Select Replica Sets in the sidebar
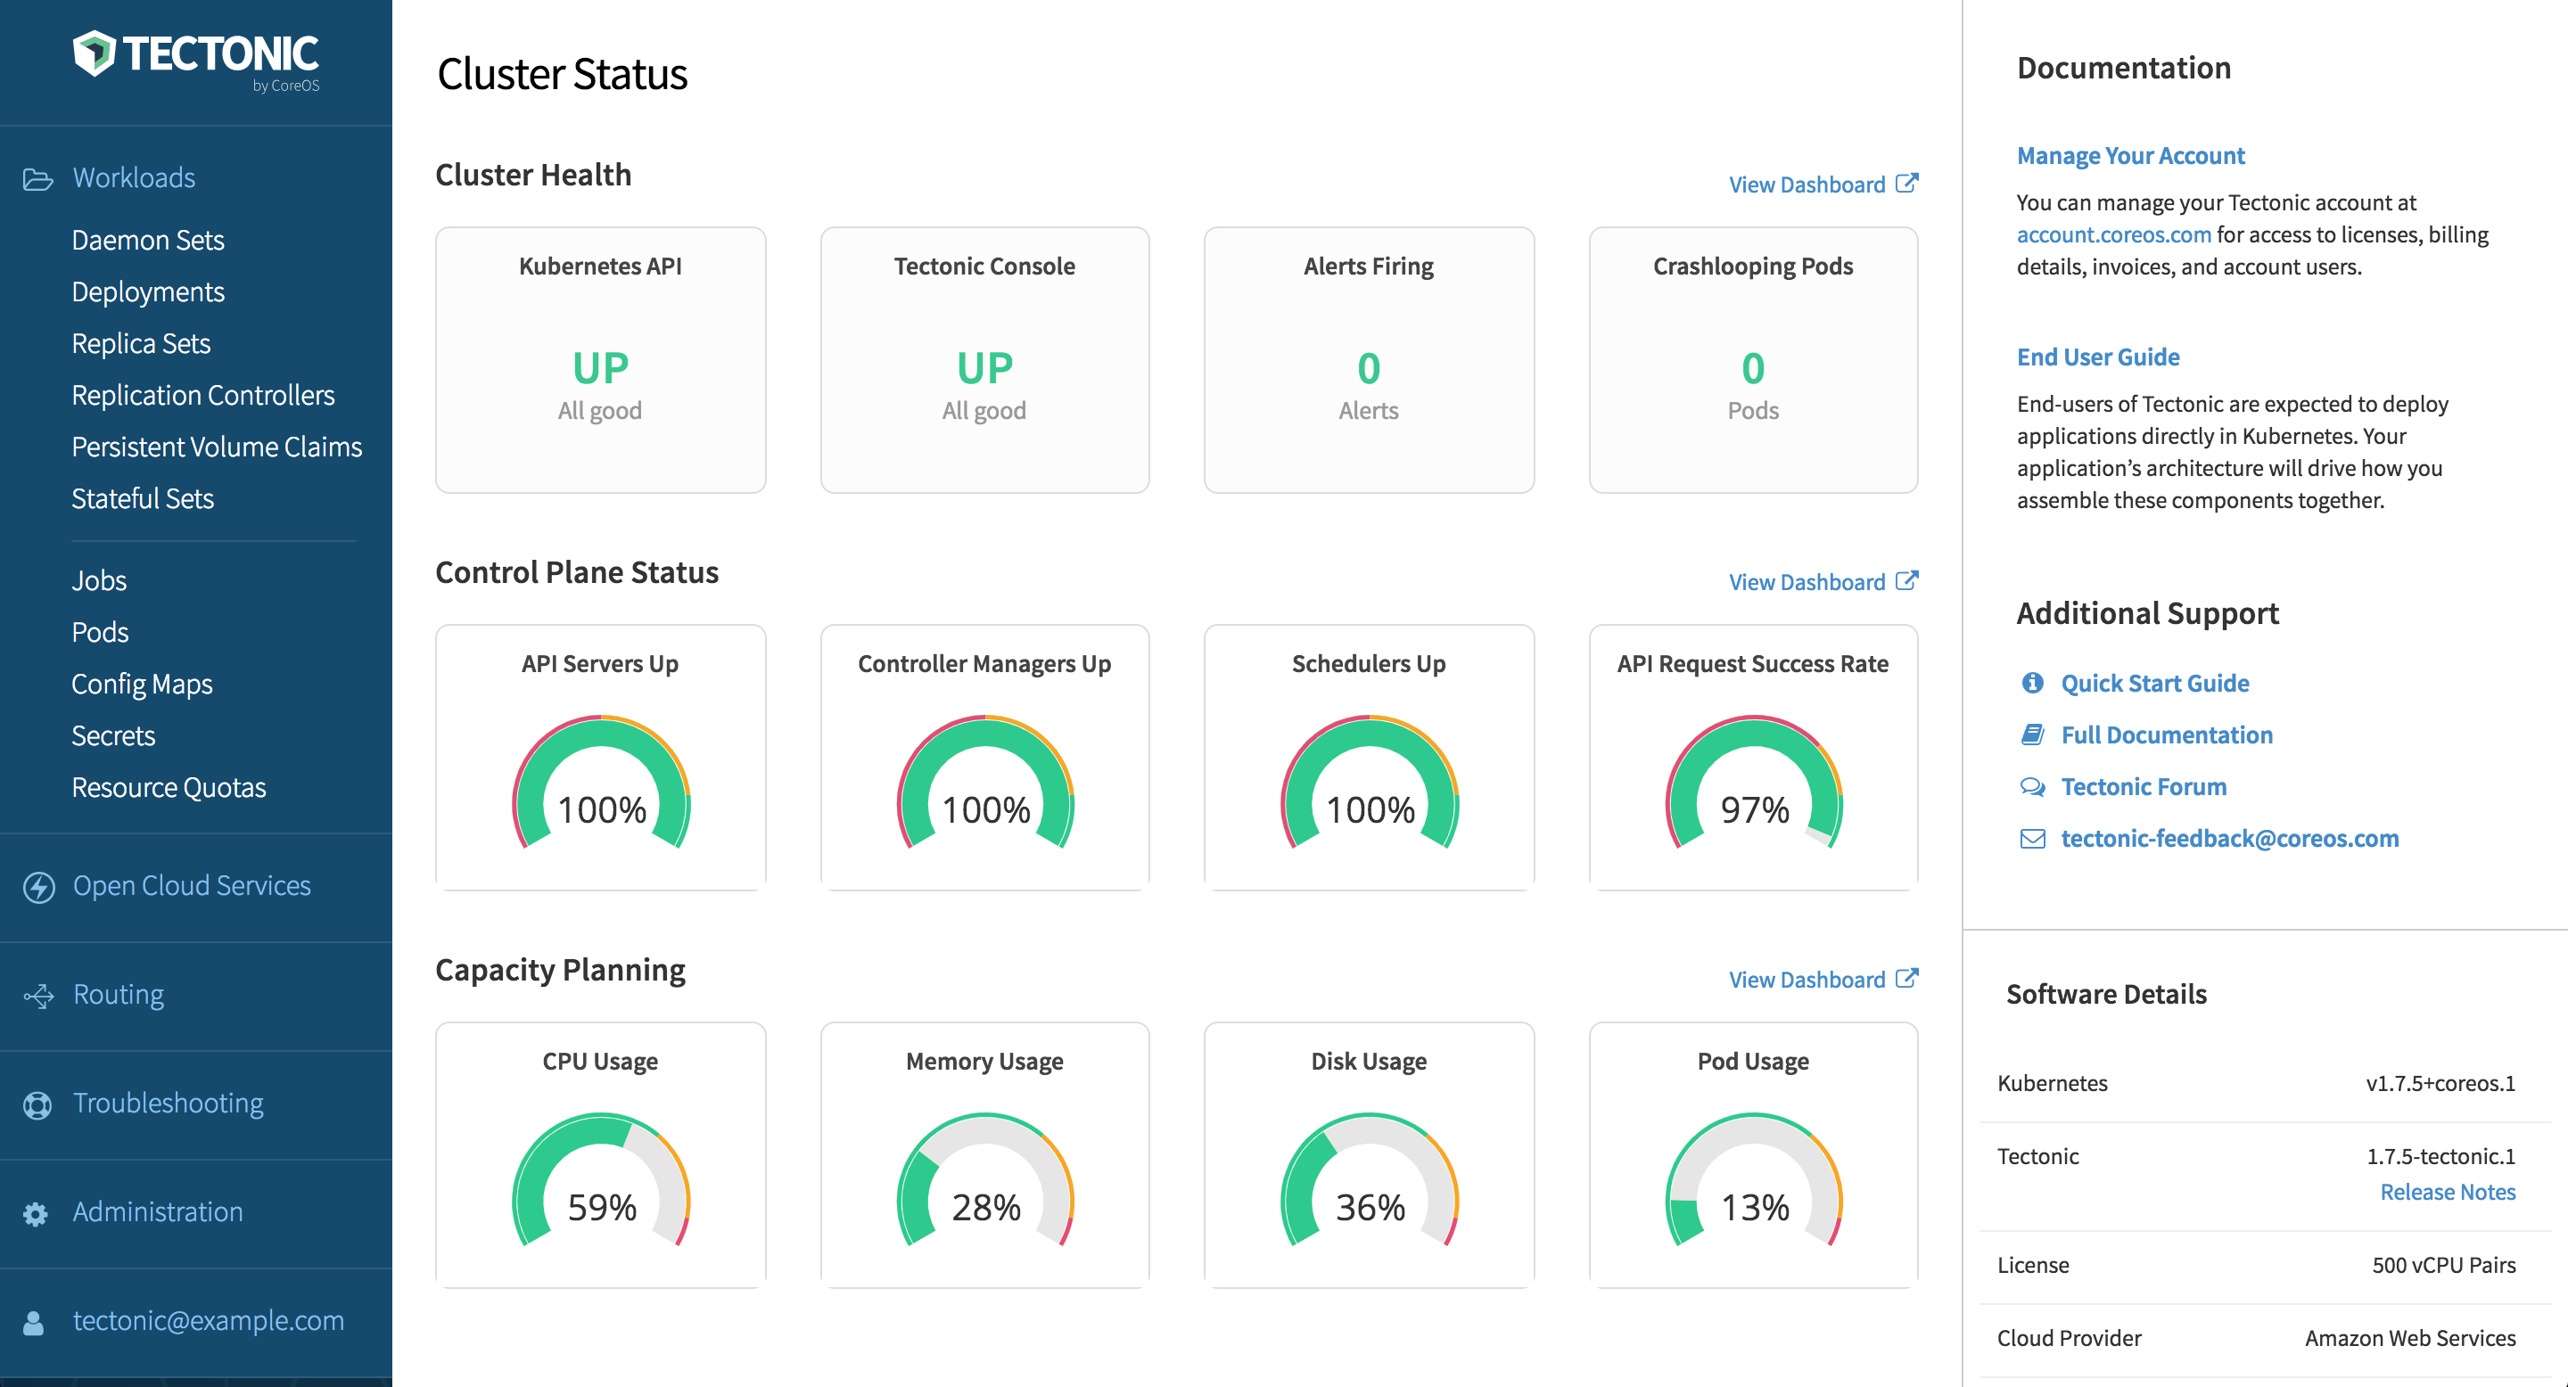 click(141, 344)
